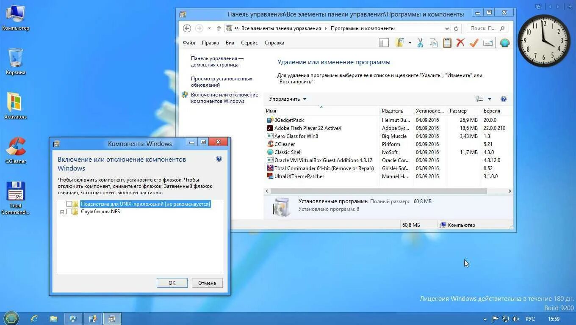
Task: Click the view mode icon in programs toolbar
Action: [x=480, y=99]
